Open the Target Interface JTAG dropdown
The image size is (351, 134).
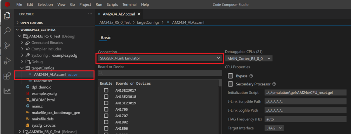pyautogui.click(x=274, y=128)
